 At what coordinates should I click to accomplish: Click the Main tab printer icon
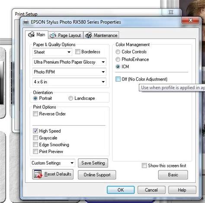[x=31, y=34]
